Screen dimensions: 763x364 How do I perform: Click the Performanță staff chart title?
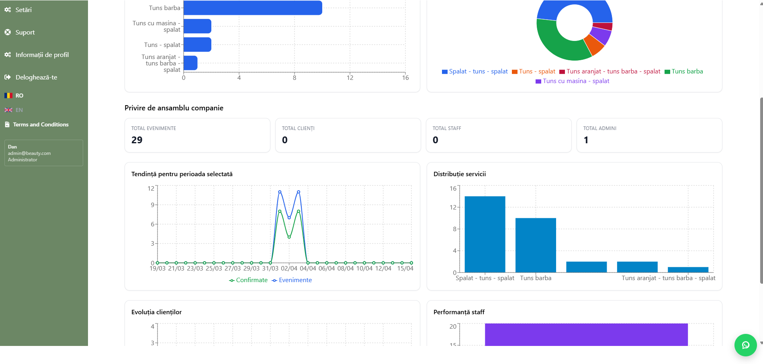coord(459,312)
